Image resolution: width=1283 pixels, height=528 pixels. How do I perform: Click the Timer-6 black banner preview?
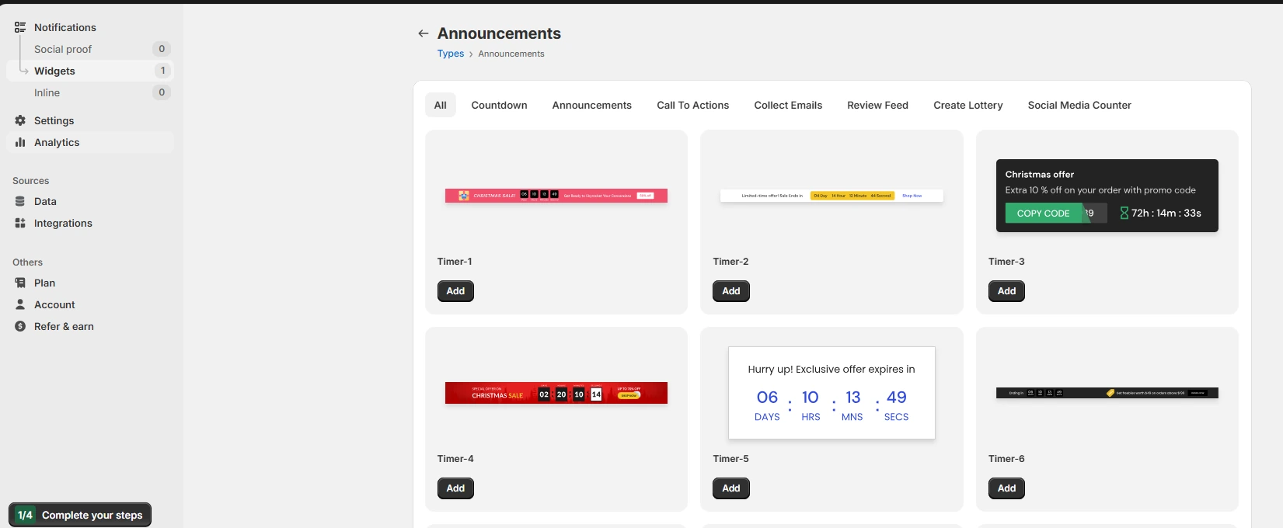(1107, 393)
